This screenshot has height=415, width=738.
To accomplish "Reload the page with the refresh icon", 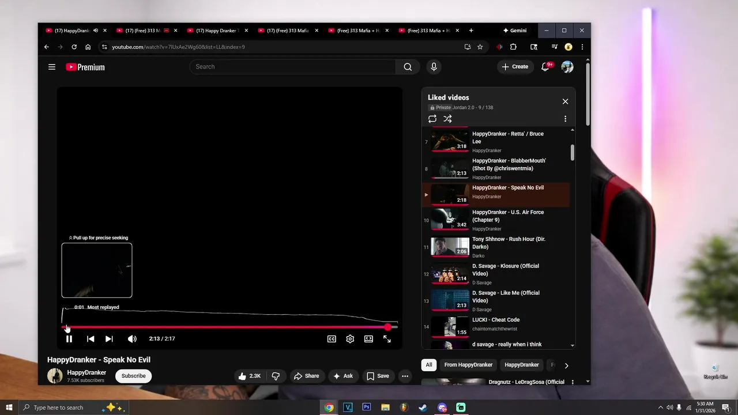I will 74,47.
